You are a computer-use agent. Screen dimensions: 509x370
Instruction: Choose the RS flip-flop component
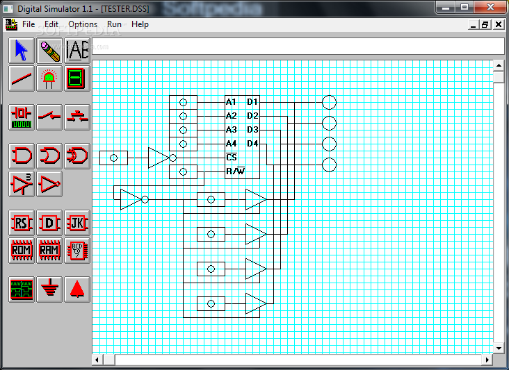pyautogui.click(x=22, y=223)
